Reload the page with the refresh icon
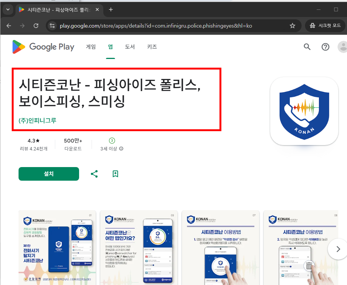 point(36,26)
